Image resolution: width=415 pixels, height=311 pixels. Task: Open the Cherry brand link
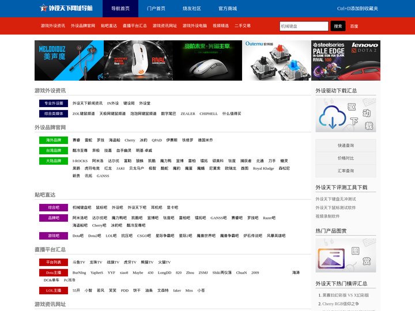tap(130, 140)
